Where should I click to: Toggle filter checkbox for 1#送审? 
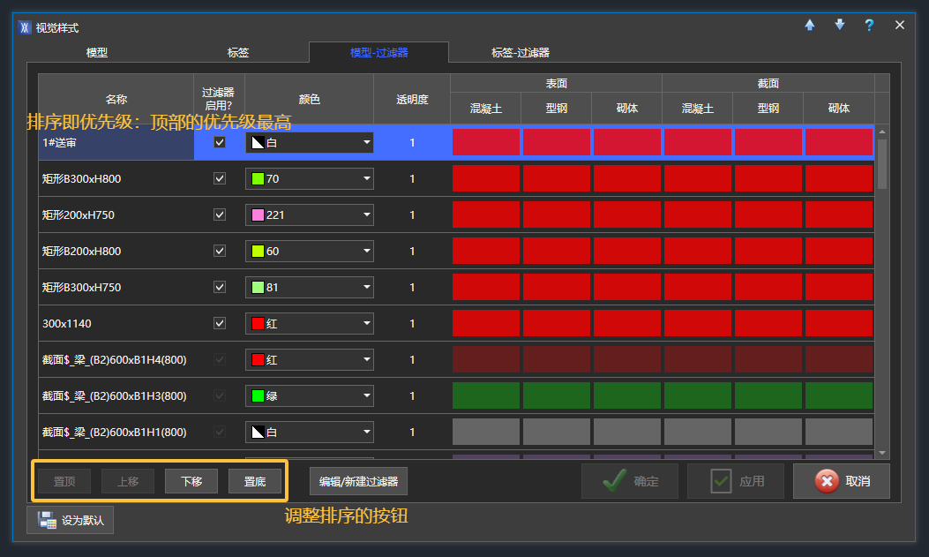point(219,142)
